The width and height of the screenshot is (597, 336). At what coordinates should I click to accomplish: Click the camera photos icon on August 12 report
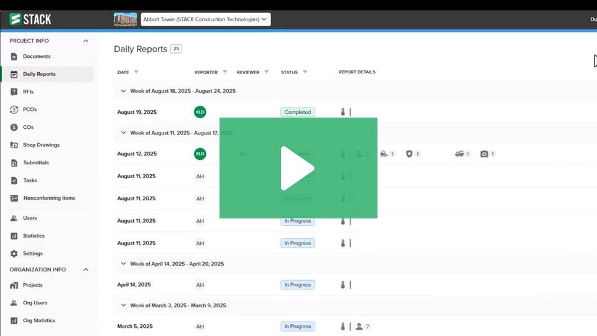point(484,154)
